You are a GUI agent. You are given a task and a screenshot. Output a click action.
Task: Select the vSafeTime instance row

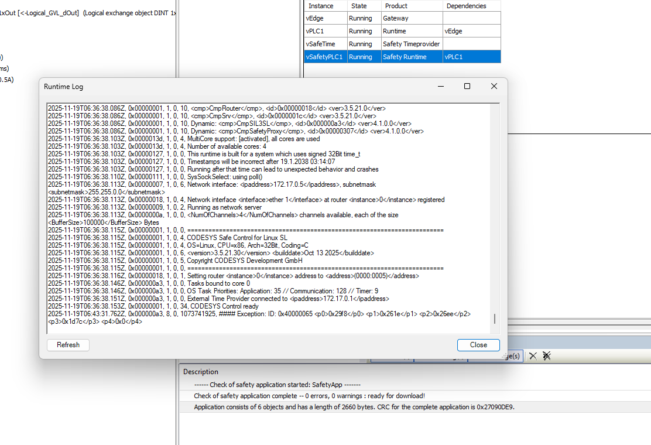pyautogui.click(x=325, y=44)
